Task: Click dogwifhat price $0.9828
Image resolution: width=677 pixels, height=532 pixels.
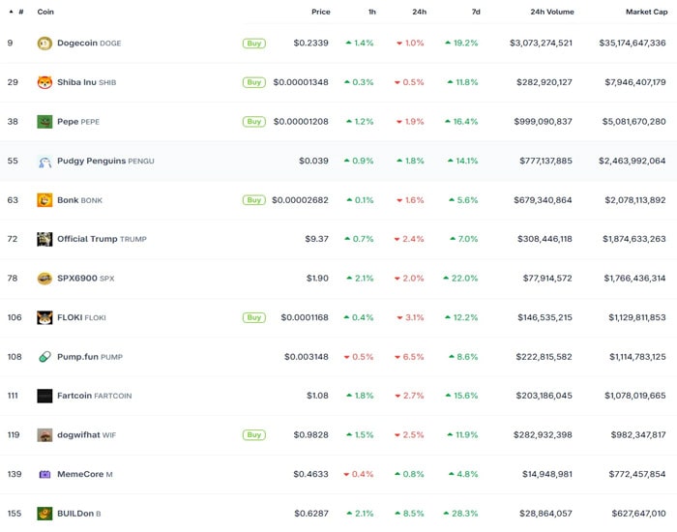Action: click(310, 435)
